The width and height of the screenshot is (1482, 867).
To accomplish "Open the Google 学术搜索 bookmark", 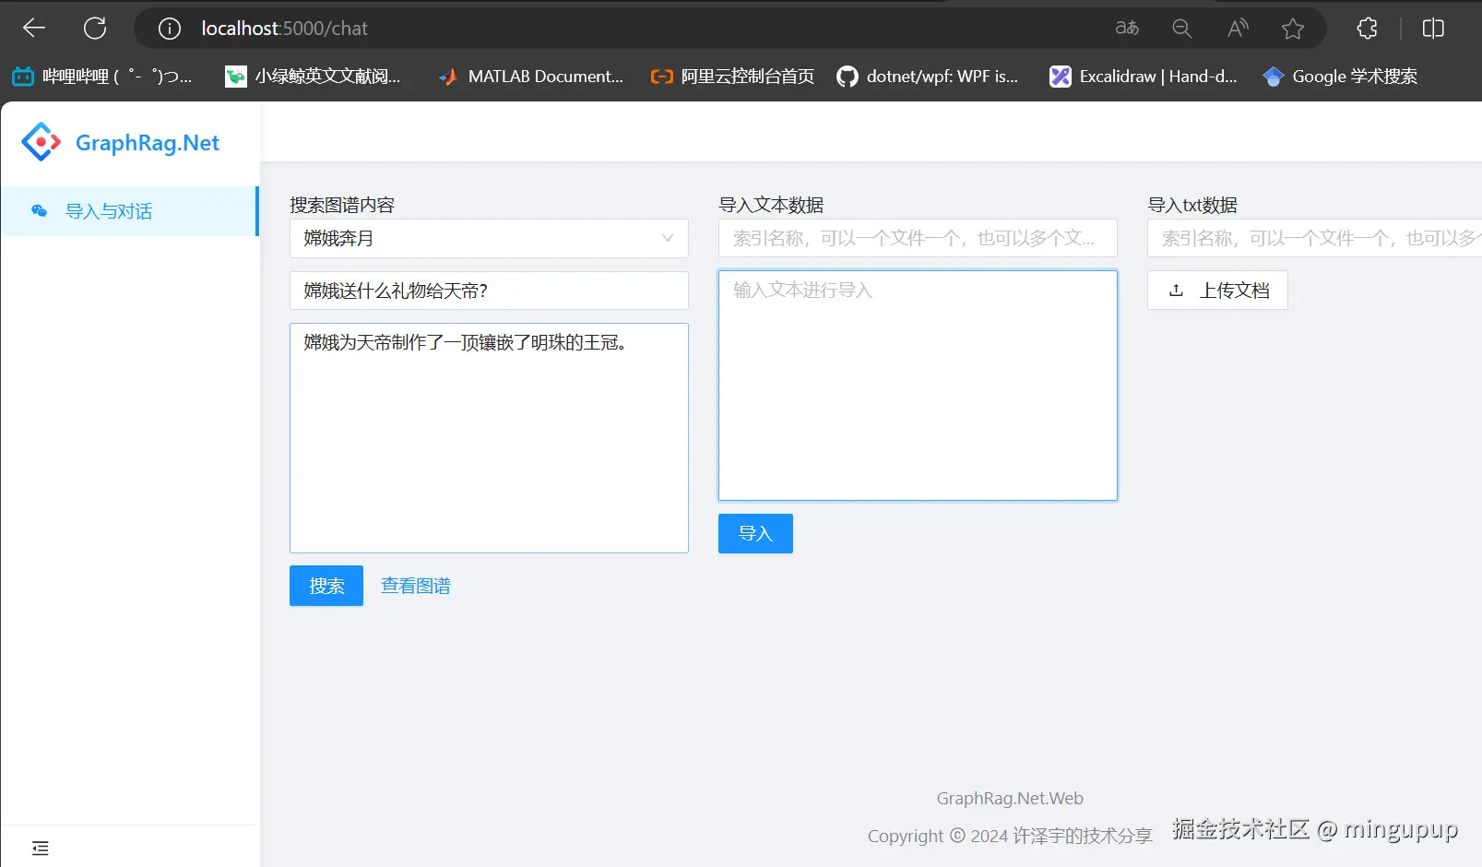I will tap(1340, 77).
